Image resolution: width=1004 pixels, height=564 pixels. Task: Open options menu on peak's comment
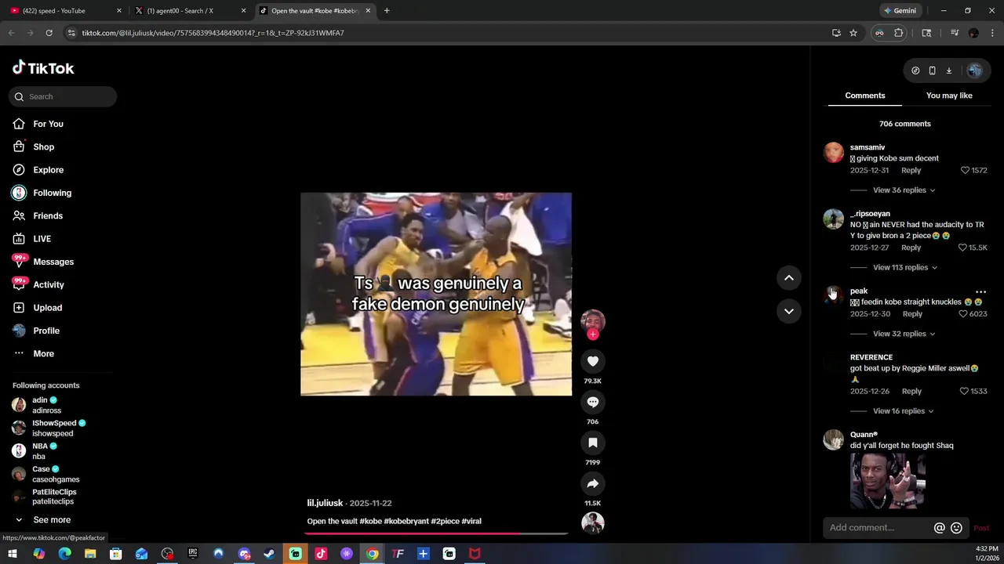[x=980, y=291]
